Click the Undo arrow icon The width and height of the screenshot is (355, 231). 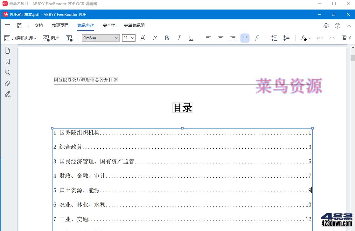click(320, 38)
